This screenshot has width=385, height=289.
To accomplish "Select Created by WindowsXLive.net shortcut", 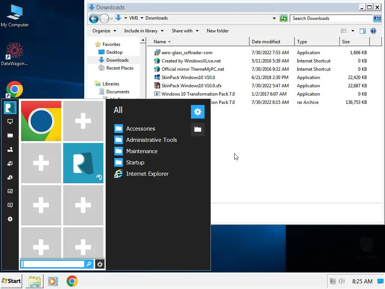I will click(x=187, y=61).
